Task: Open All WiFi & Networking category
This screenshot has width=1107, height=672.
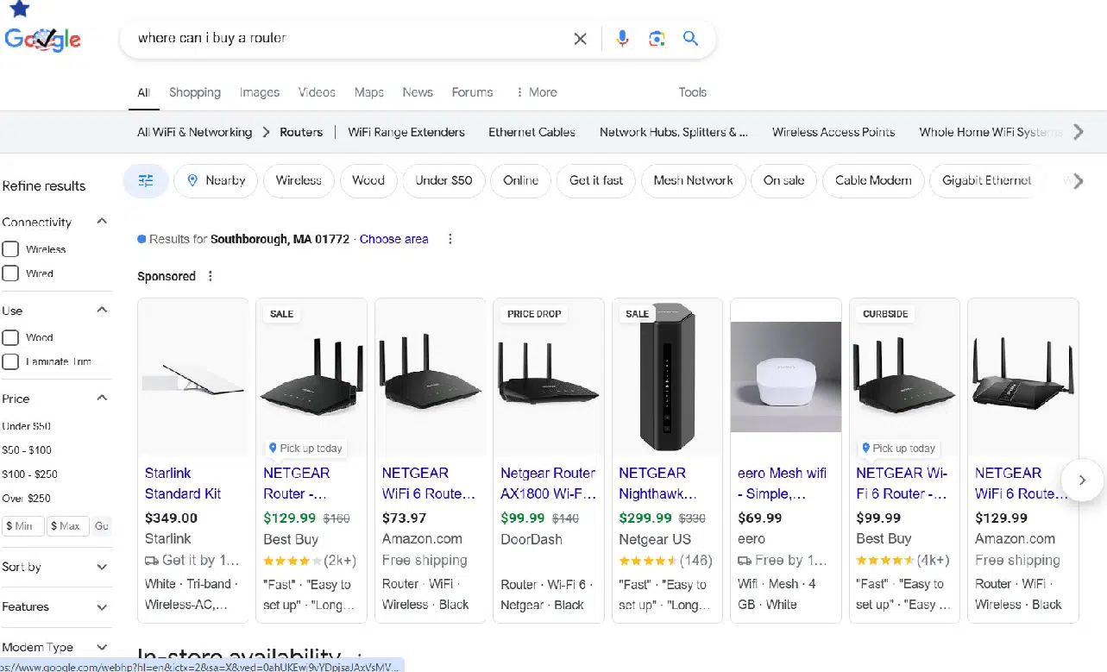Action: [x=194, y=132]
